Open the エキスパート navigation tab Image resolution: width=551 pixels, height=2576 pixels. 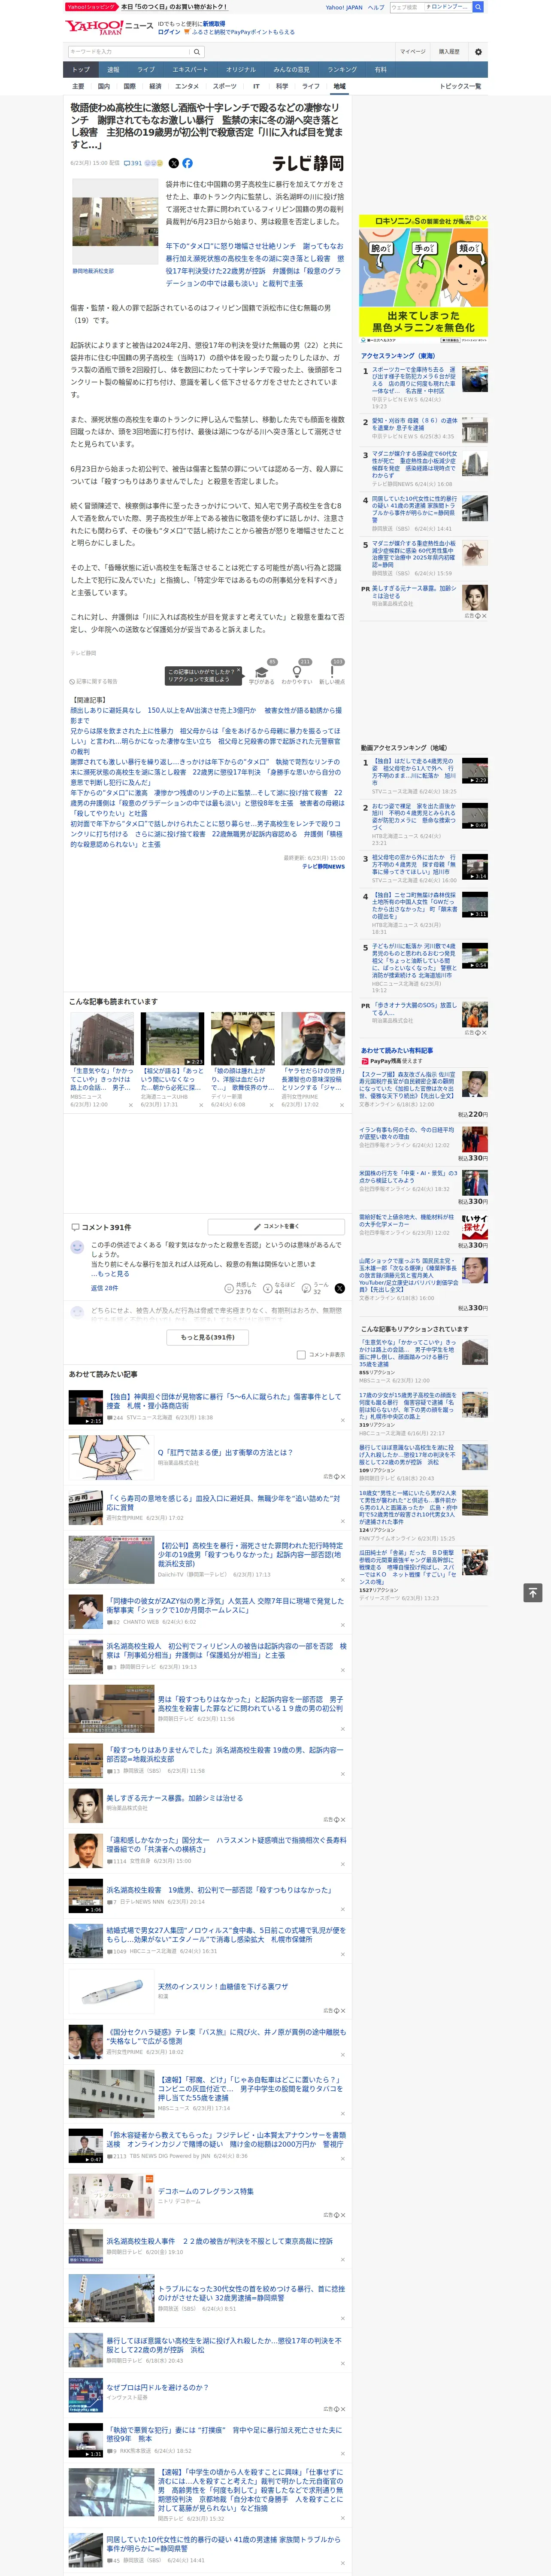point(190,69)
